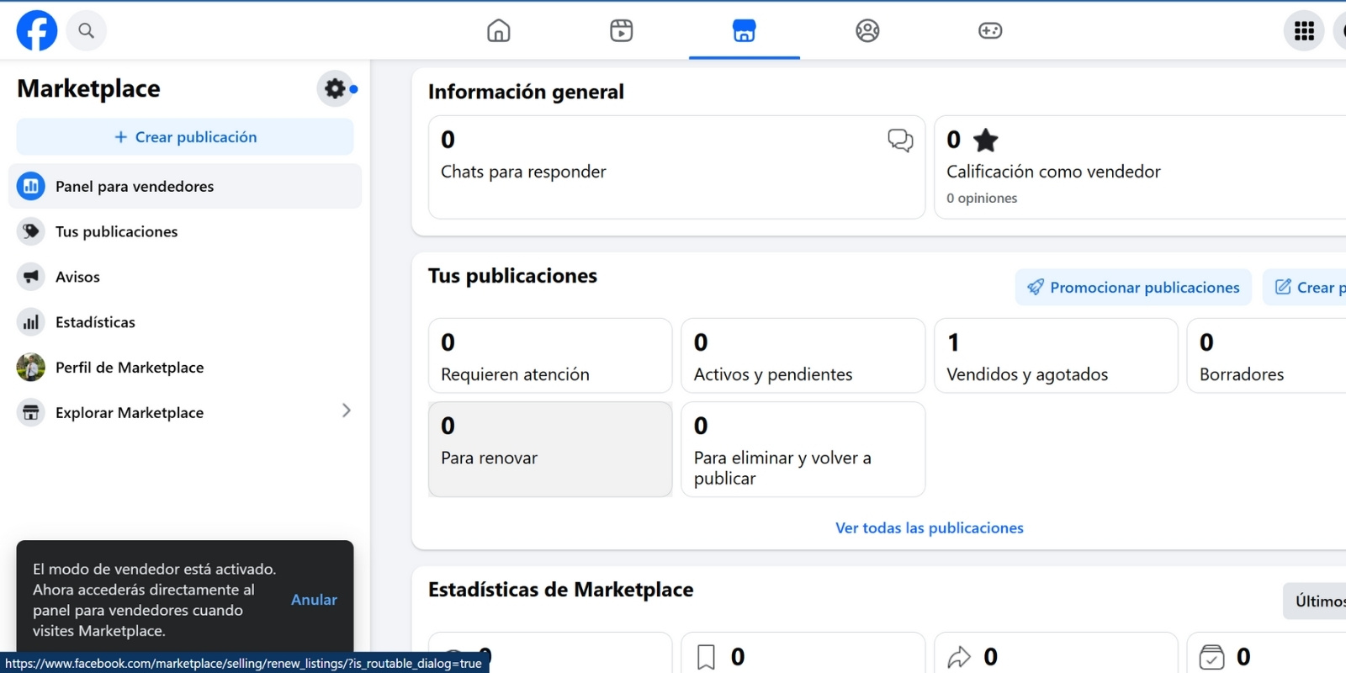Click Ver todas las publicaciones link
This screenshot has height=673, width=1346.
[x=930, y=528]
